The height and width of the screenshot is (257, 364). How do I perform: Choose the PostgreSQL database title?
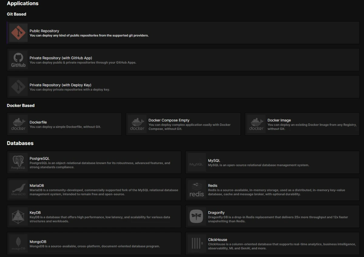point(40,158)
